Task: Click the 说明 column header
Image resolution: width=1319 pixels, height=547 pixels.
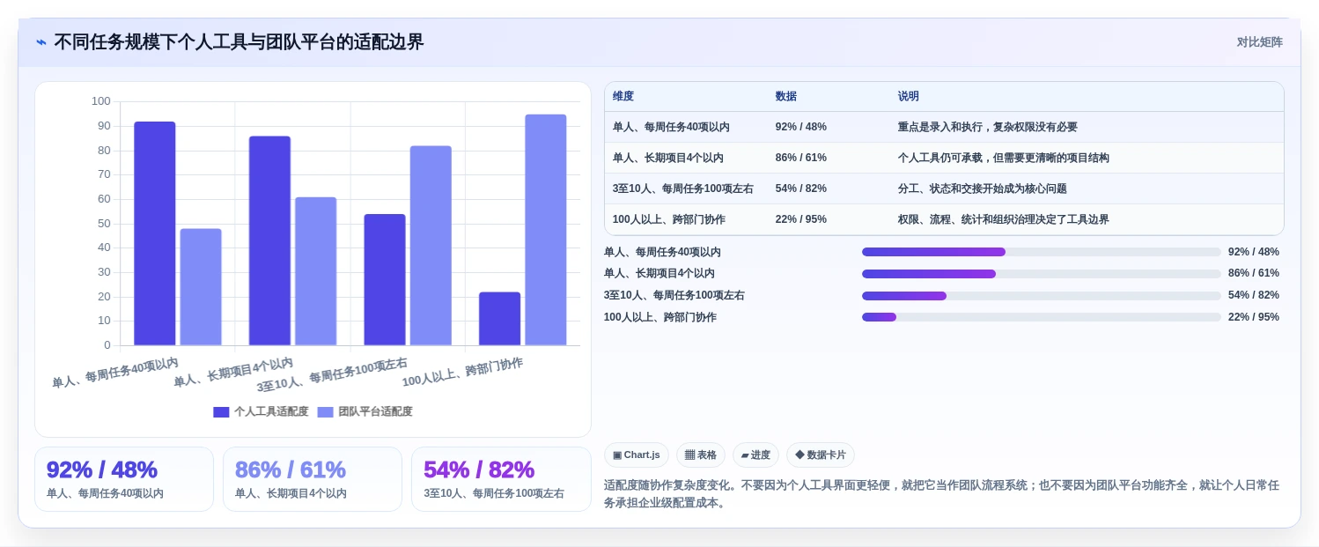Action: [909, 97]
